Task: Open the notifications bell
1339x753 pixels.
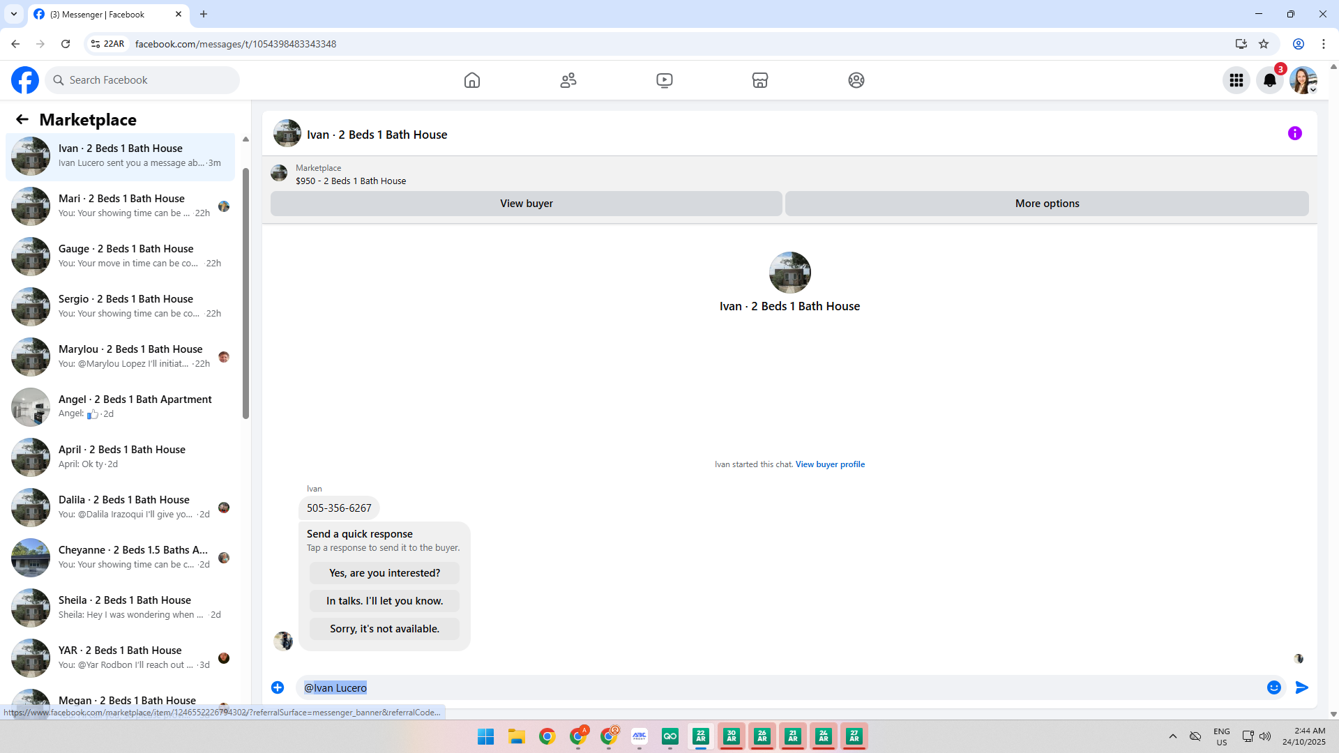Action: (1270, 80)
